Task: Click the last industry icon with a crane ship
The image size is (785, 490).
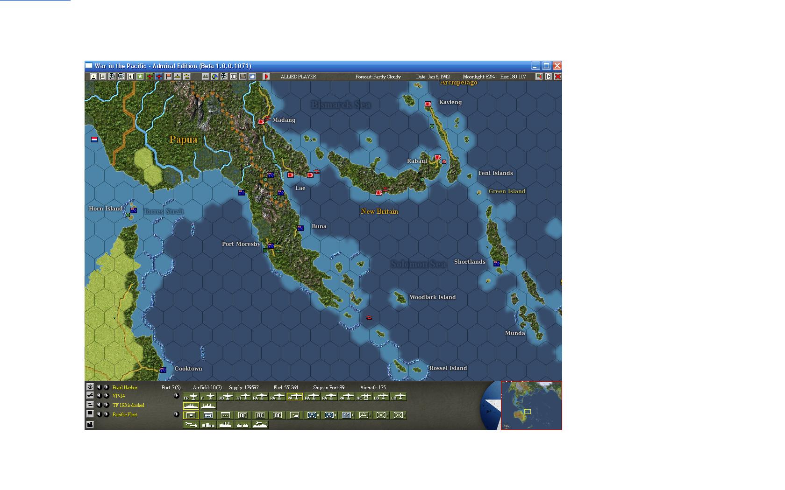Action: [x=260, y=425]
